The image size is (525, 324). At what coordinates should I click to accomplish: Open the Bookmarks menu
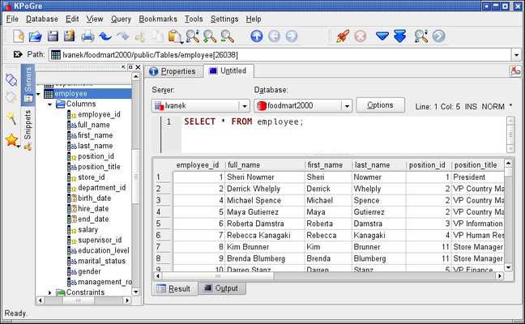point(158,19)
